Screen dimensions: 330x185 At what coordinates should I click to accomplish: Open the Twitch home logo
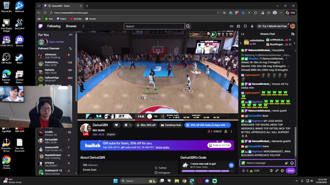40,26
